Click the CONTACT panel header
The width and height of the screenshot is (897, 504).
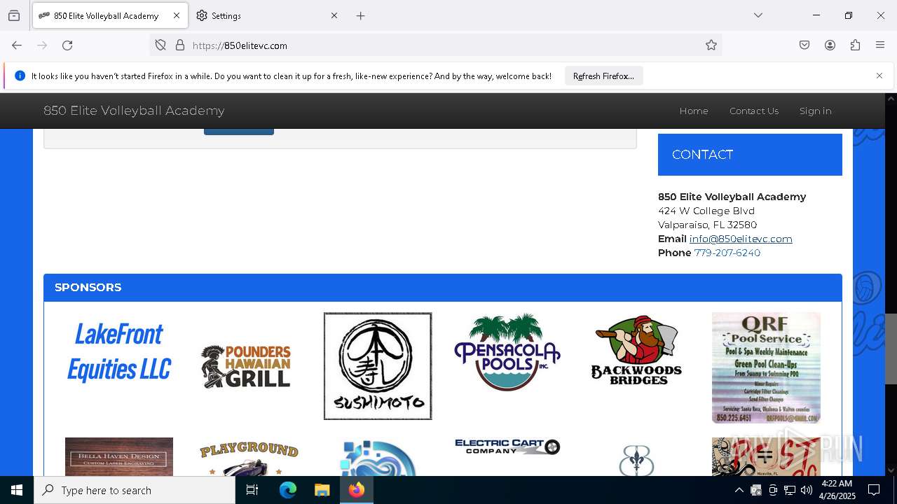[750, 155]
